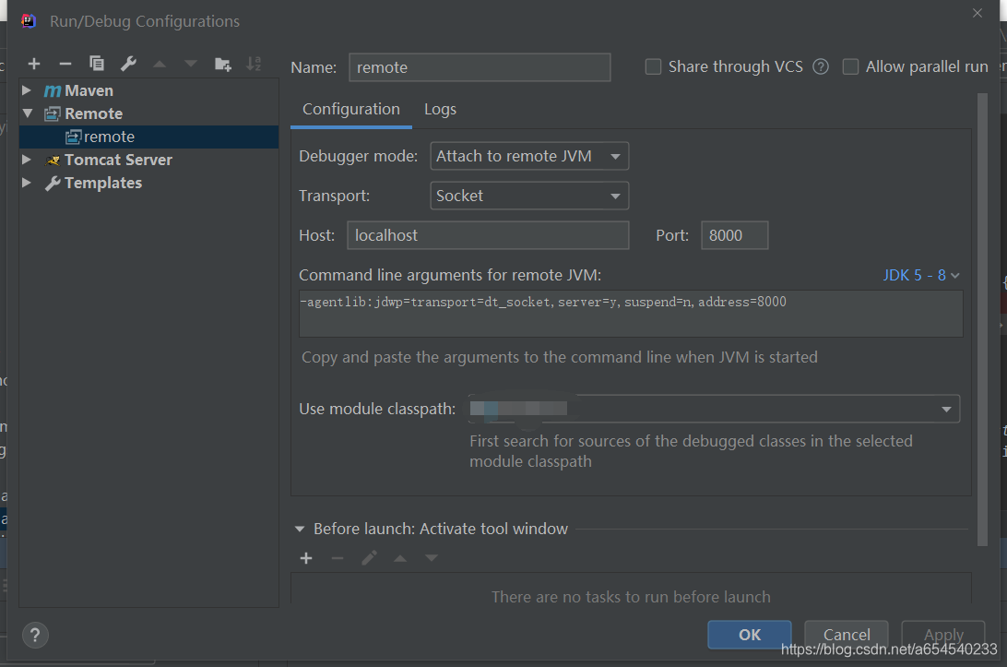This screenshot has height=667, width=1007.
Task: Click the command line arguments text area
Action: coord(631,314)
